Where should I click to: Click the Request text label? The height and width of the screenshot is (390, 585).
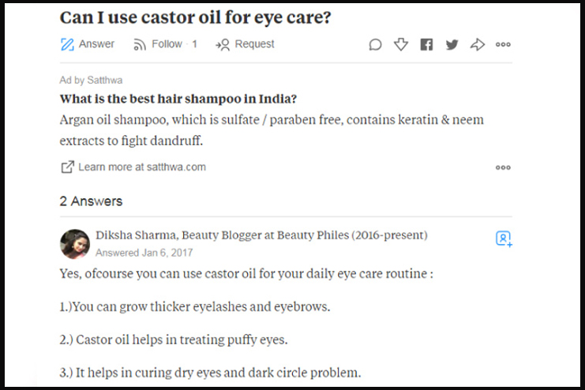(254, 44)
